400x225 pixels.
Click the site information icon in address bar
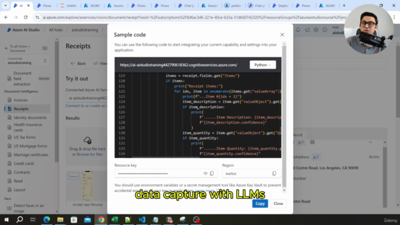coord(37,17)
